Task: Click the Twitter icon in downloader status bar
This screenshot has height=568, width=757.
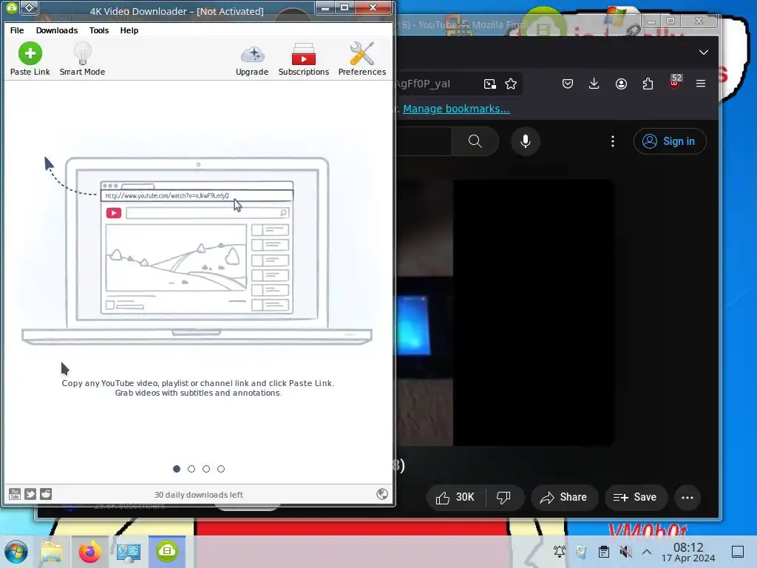Action: (x=30, y=493)
